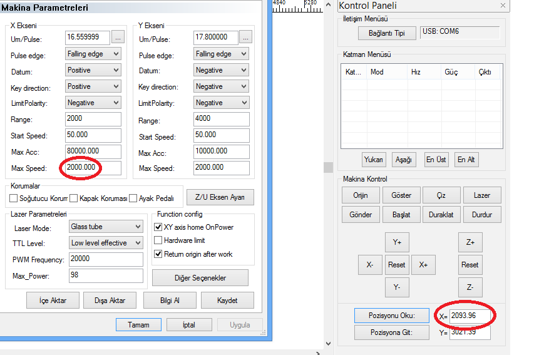Enable Soğutucu Koruma checkbox

pyautogui.click(x=14, y=198)
